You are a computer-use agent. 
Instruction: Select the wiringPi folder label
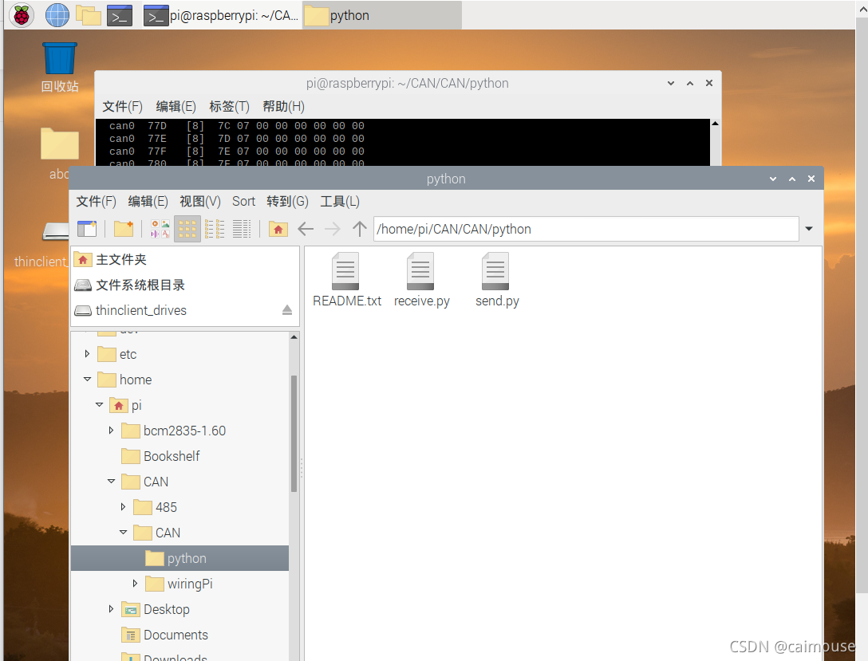pos(190,584)
